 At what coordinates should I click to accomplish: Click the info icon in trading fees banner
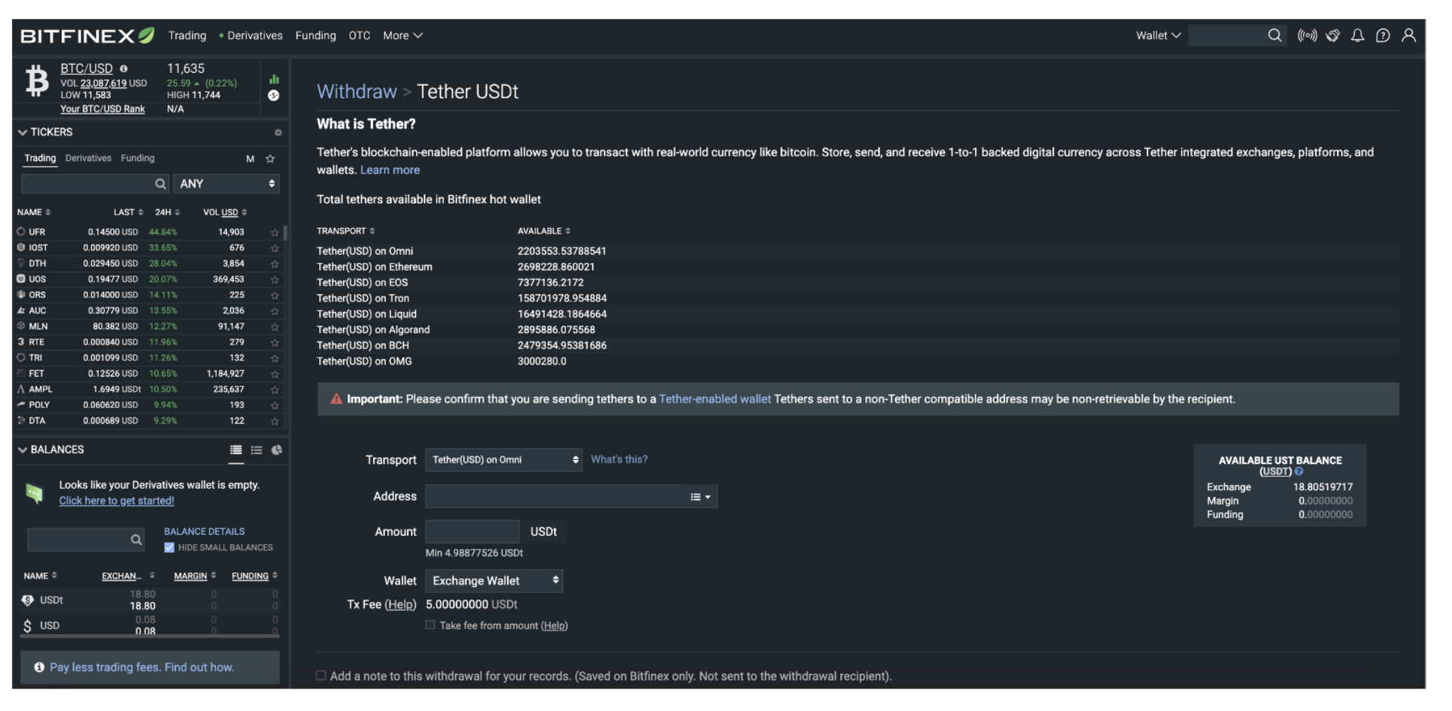point(39,668)
